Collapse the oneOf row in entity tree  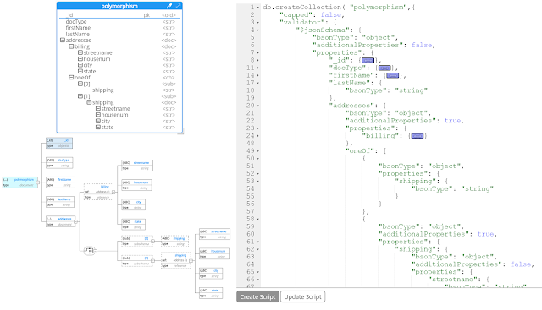point(71,78)
